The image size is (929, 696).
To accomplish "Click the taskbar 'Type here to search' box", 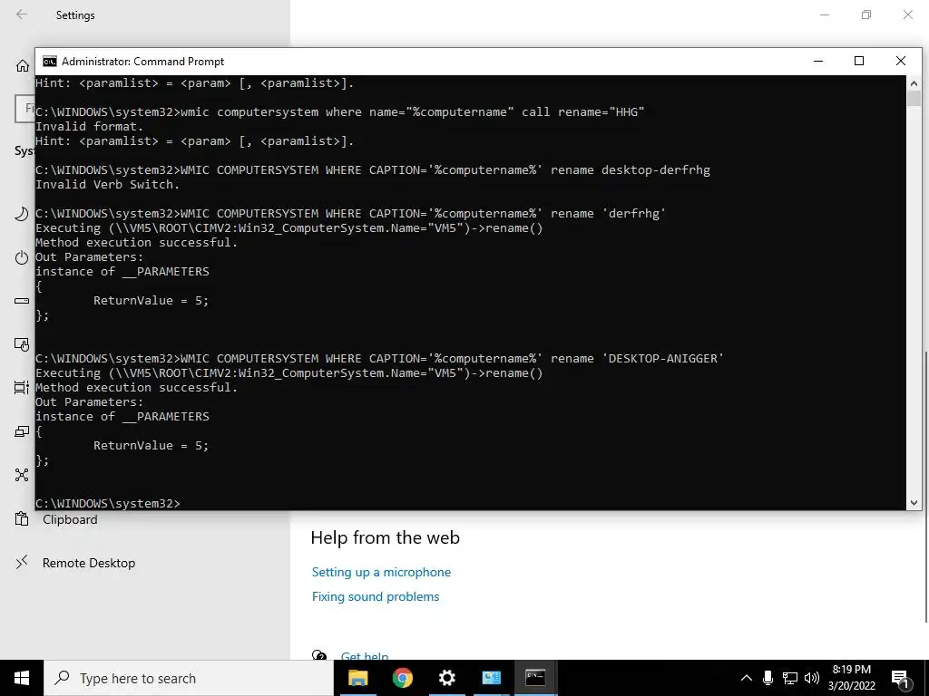I will [189, 678].
